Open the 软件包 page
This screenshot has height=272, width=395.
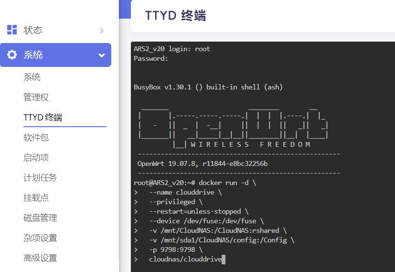click(x=36, y=137)
